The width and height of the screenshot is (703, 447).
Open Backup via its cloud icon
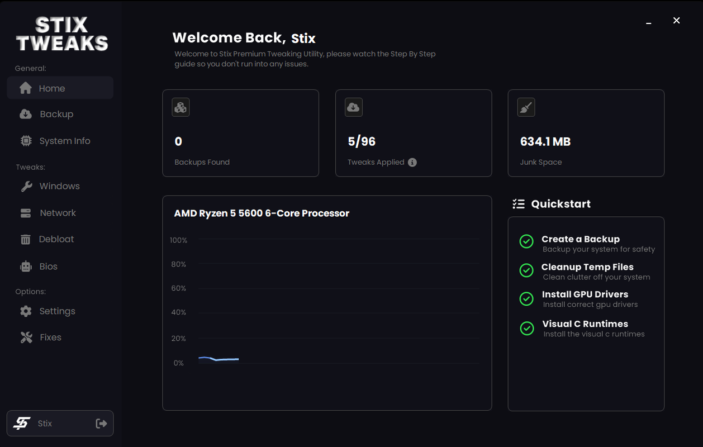point(26,114)
